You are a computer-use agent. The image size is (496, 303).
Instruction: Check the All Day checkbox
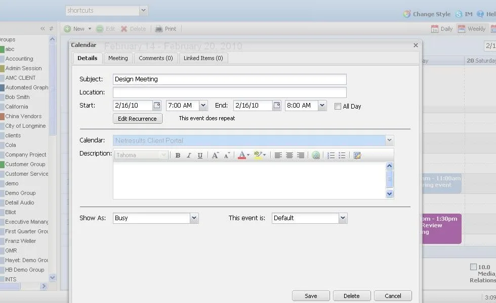338,107
